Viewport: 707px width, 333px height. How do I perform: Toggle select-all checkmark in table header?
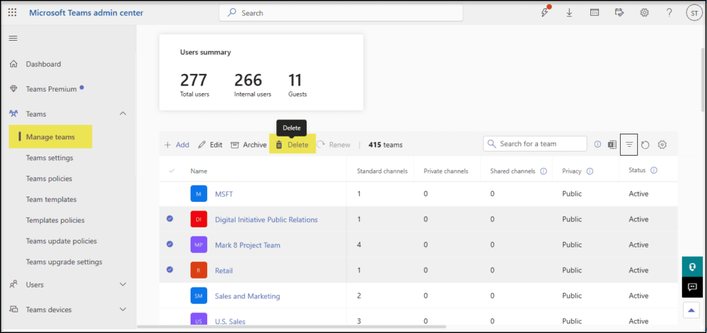[x=171, y=171]
